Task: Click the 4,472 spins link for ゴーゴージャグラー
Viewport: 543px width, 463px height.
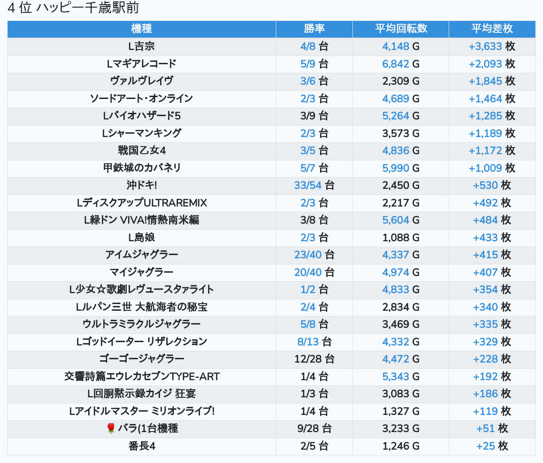Action: tap(395, 359)
